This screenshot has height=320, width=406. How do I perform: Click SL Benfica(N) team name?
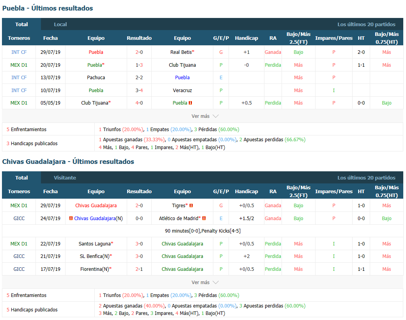click(94, 256)
